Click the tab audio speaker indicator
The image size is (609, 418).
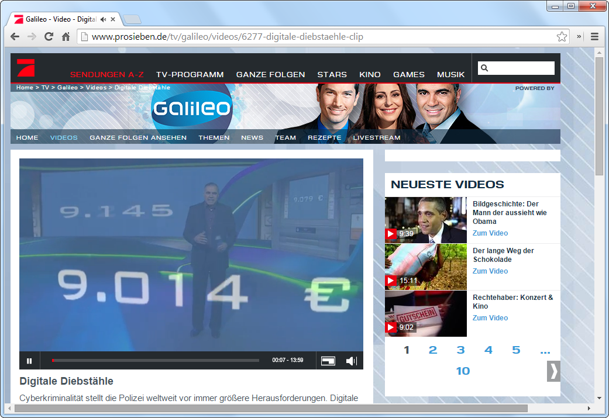103,19
